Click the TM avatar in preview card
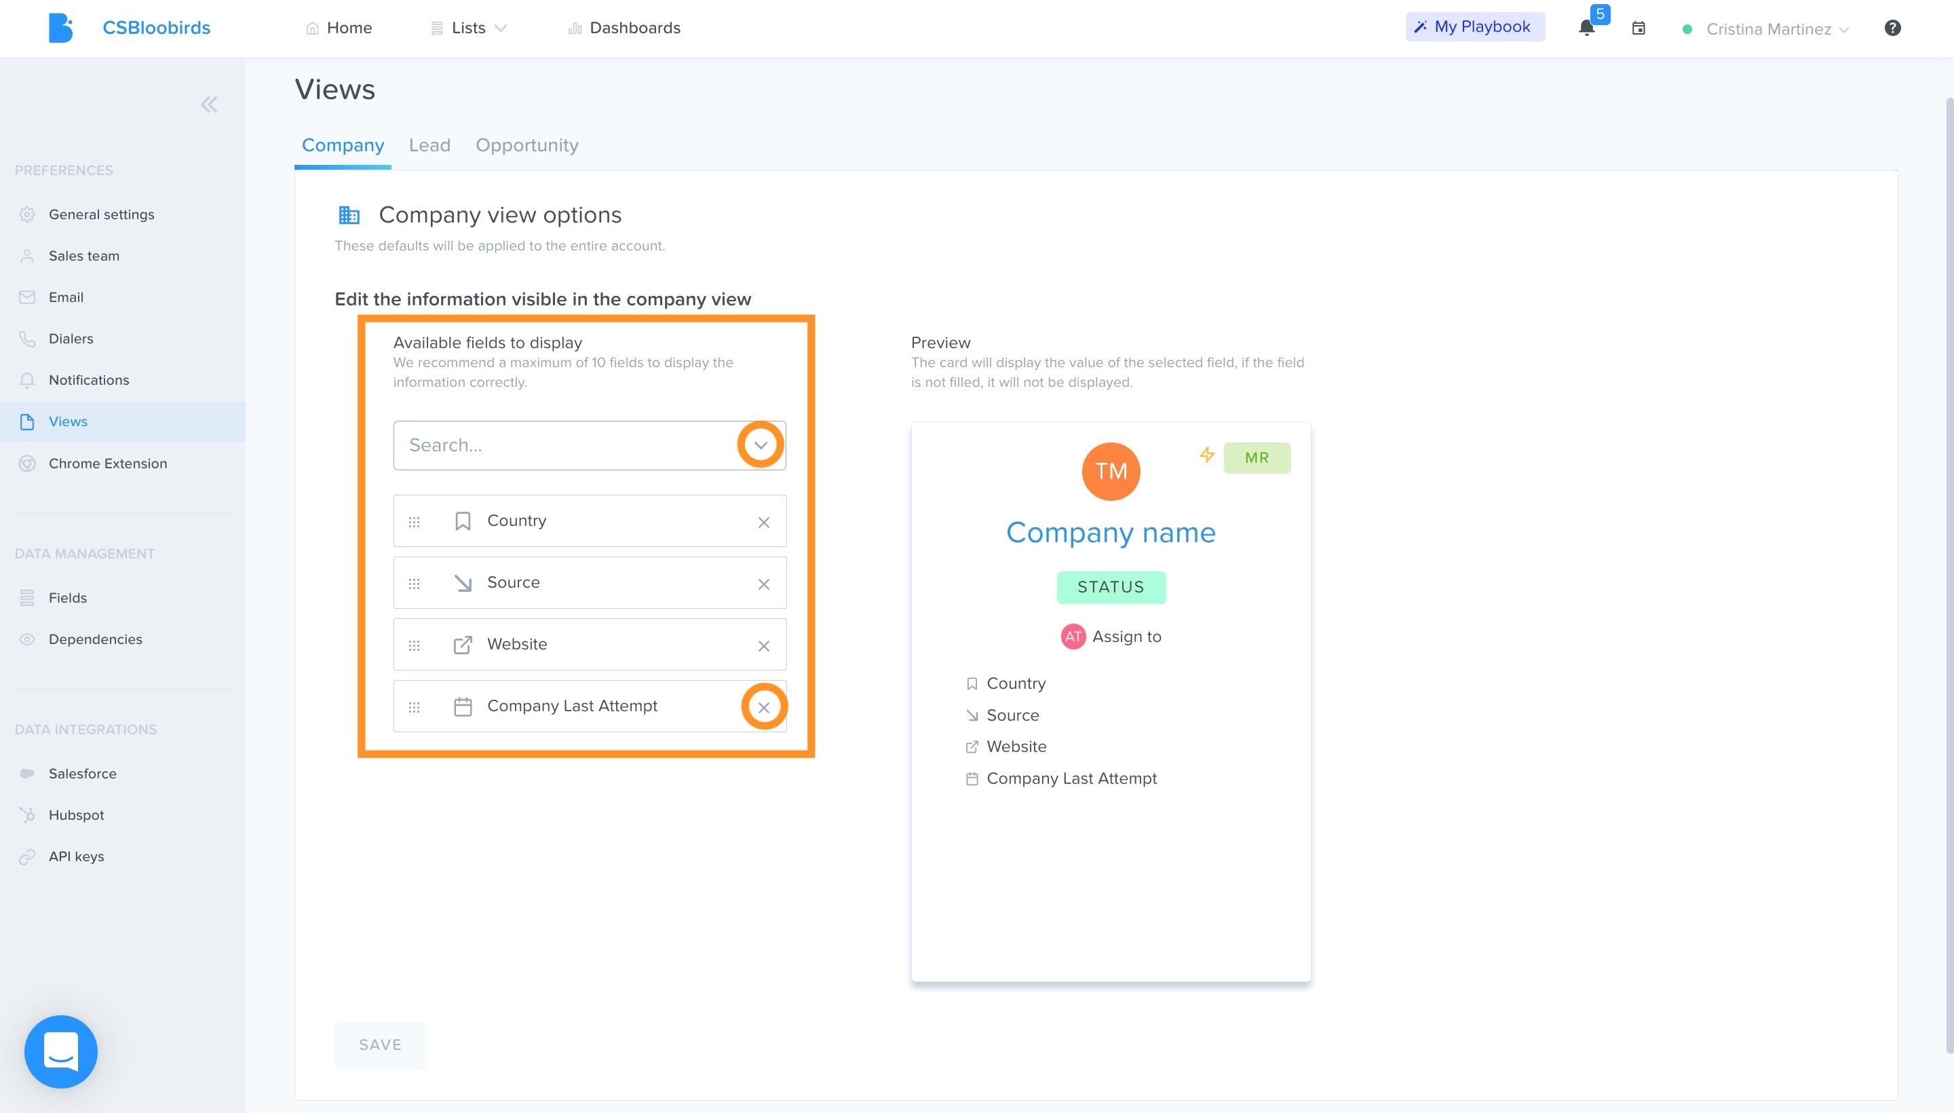Screen dimensions: 1954x1113 click(1111, 472)
